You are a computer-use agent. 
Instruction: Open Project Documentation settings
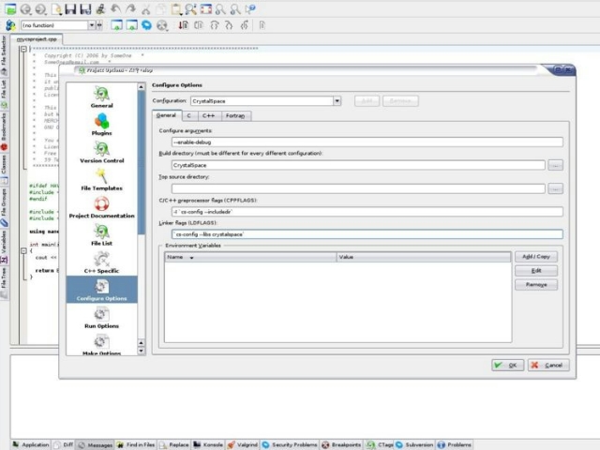101,207
